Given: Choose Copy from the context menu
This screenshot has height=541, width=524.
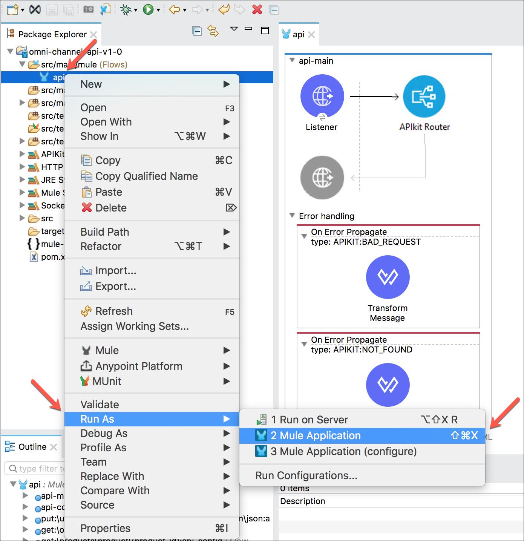Looking at the screenshot, I should click(x=152, y=160).
